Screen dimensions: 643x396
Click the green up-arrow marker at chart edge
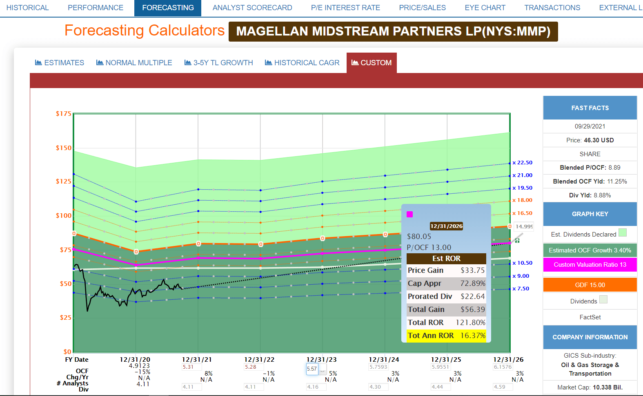tap(517, 241)
